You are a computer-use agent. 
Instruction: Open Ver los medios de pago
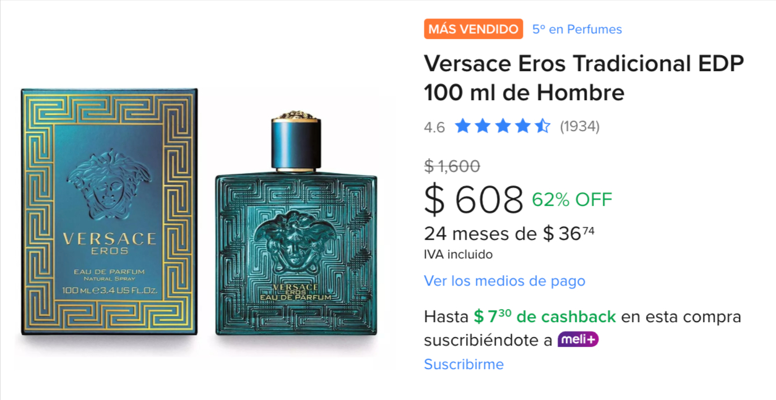504,281
